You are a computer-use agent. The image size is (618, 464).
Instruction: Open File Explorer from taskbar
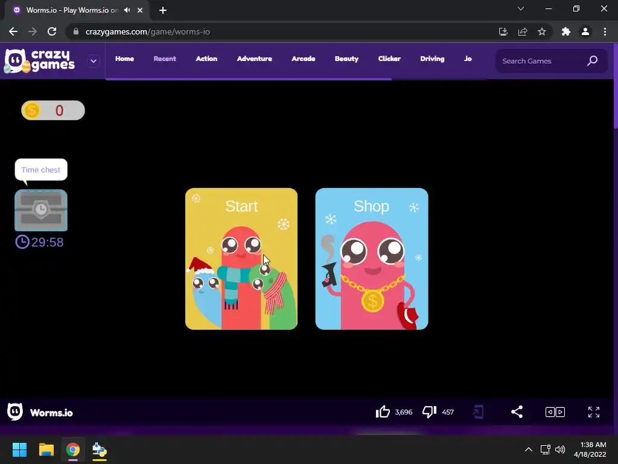pos(46,449)
